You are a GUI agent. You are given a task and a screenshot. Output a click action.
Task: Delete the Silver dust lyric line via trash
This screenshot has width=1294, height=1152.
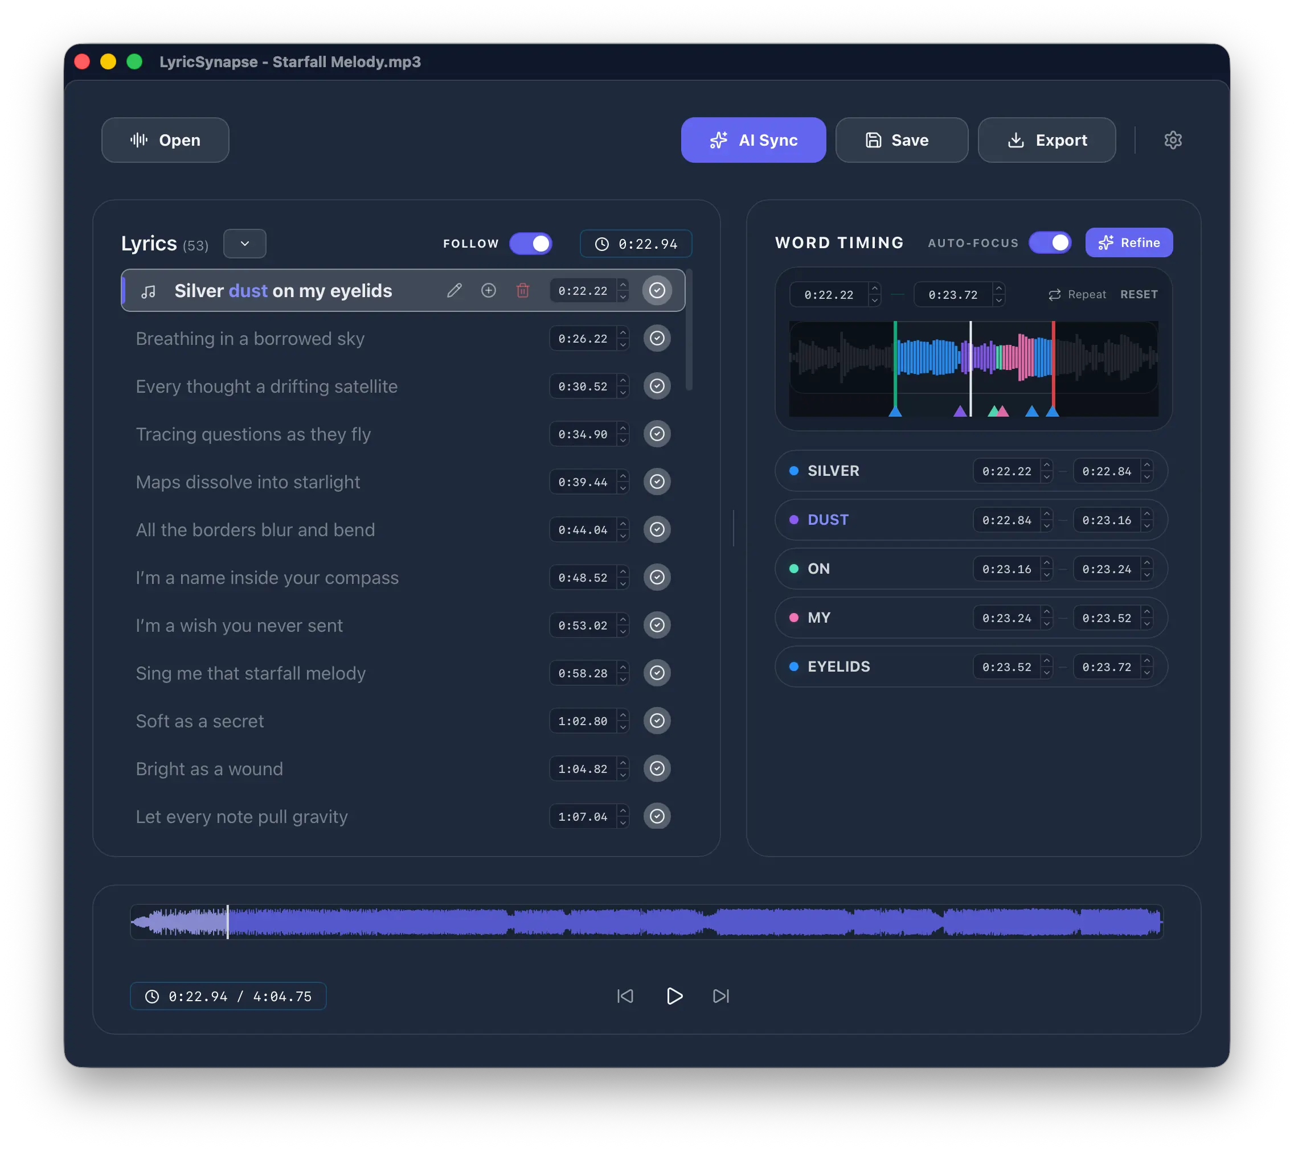(522, 290)
